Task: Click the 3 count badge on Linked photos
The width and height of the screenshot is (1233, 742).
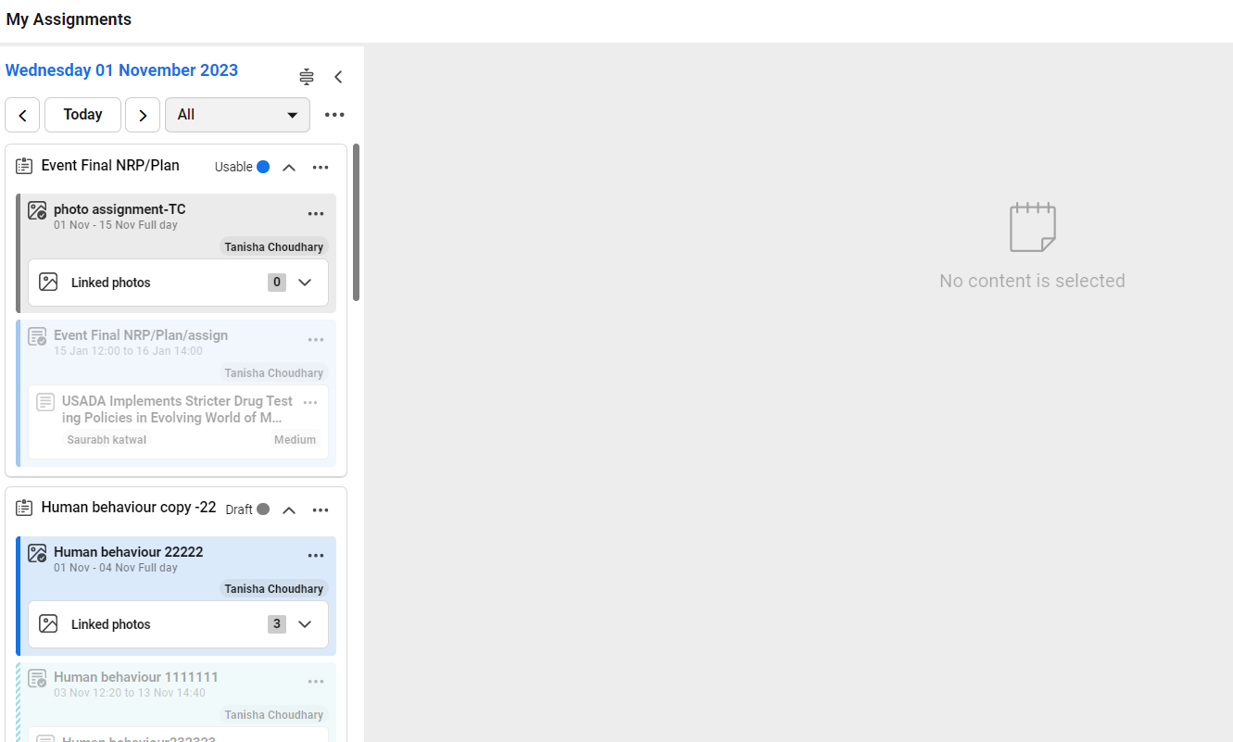Action: coord(277,624)
